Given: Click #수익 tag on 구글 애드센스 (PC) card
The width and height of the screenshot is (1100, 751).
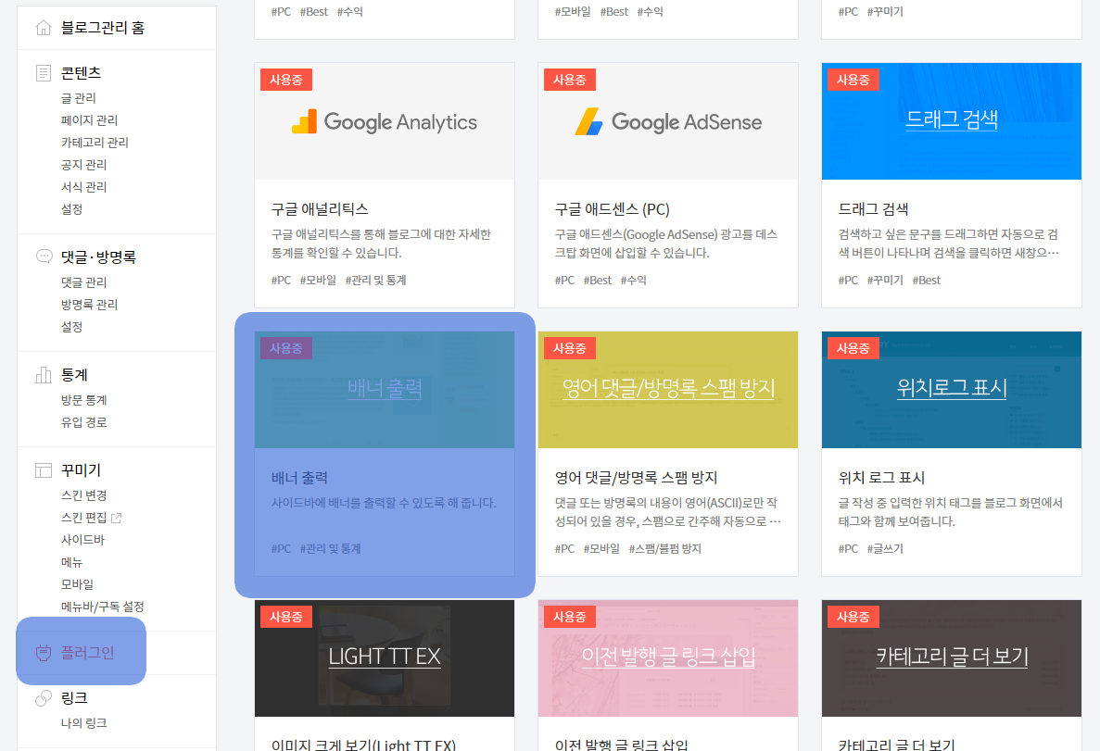Looking at the screenshot, I should click(634, 280).
